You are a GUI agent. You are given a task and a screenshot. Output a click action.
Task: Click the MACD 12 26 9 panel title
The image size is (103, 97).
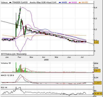pos(7,75)
